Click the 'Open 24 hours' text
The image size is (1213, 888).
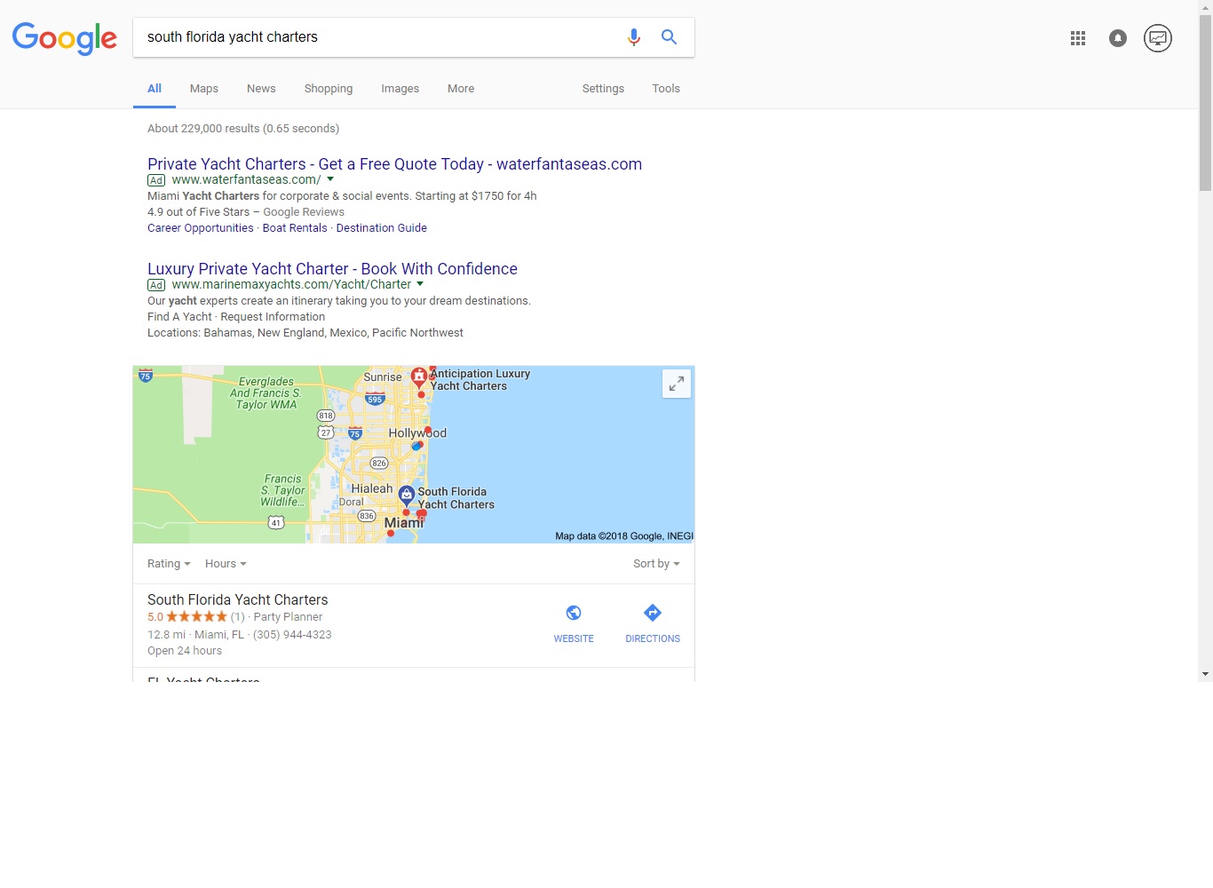pos(185,651)
